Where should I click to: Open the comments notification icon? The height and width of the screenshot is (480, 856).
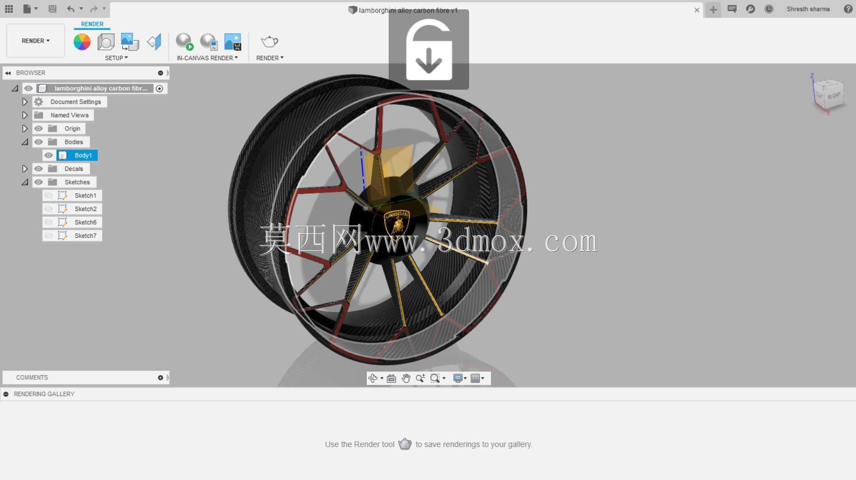[x=732, y=9]
